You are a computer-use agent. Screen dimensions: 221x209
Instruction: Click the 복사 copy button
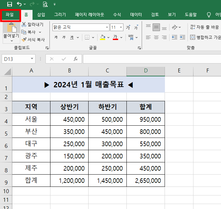tap(28, 32)
